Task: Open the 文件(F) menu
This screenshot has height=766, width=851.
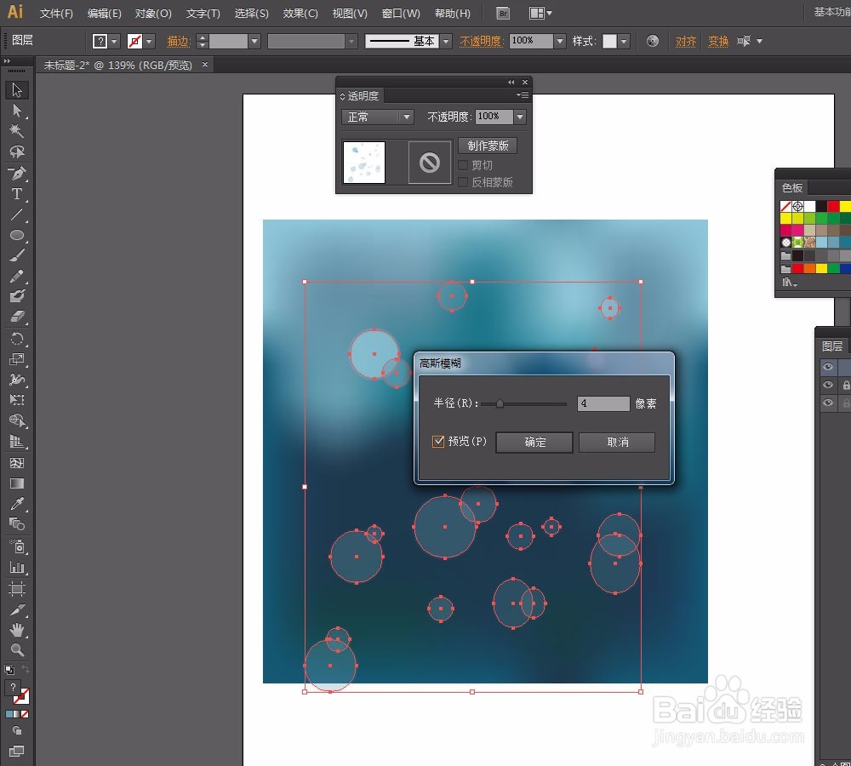Action: tap(56, 14)
